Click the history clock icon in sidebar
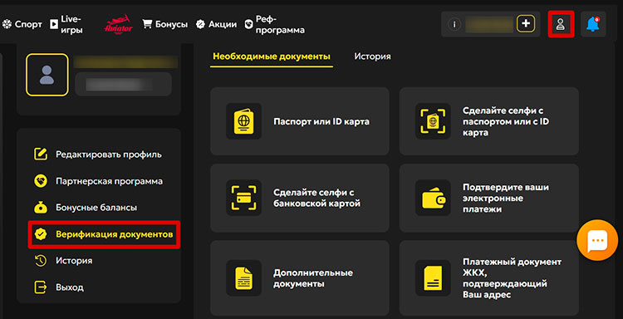This screenshot has height=319, width=623. coord(41,261)
